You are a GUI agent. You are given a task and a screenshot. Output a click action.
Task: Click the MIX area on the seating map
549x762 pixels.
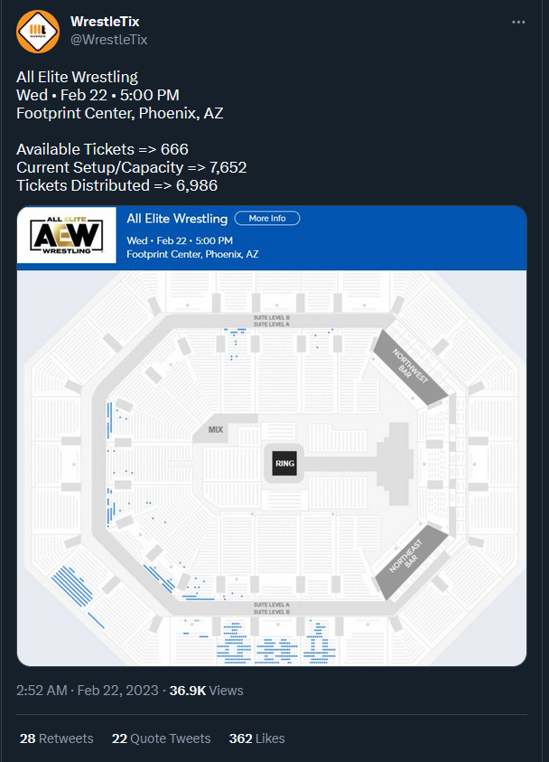pyautogui.click(x=215, y=430)
